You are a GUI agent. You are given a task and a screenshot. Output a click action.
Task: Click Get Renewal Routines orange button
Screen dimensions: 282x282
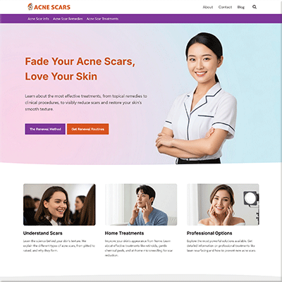point(87,129)
